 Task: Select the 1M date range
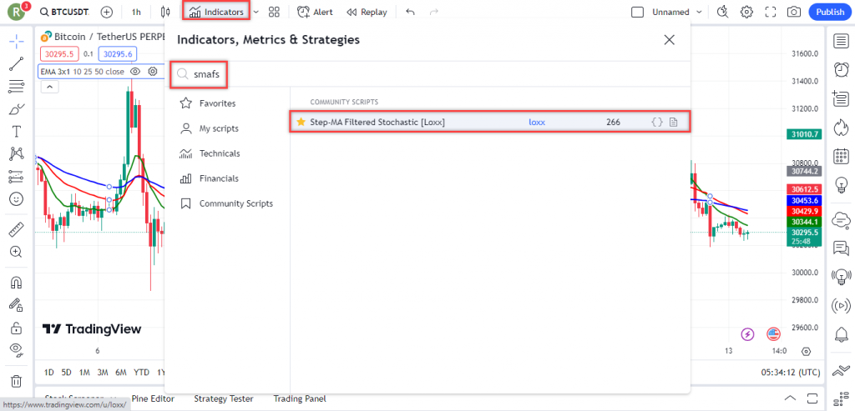[x=84, y=373]
